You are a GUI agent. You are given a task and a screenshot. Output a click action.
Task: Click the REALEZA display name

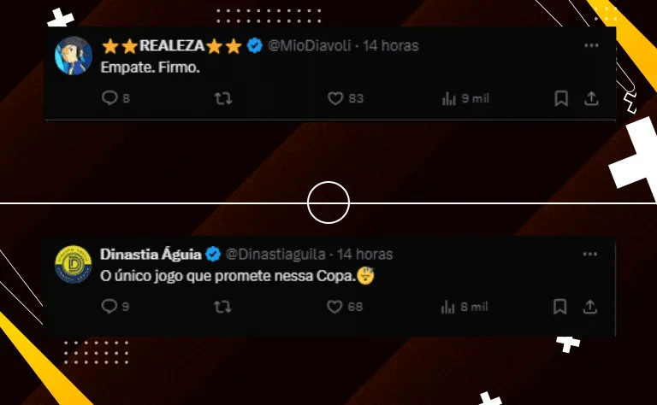point(172,46)
